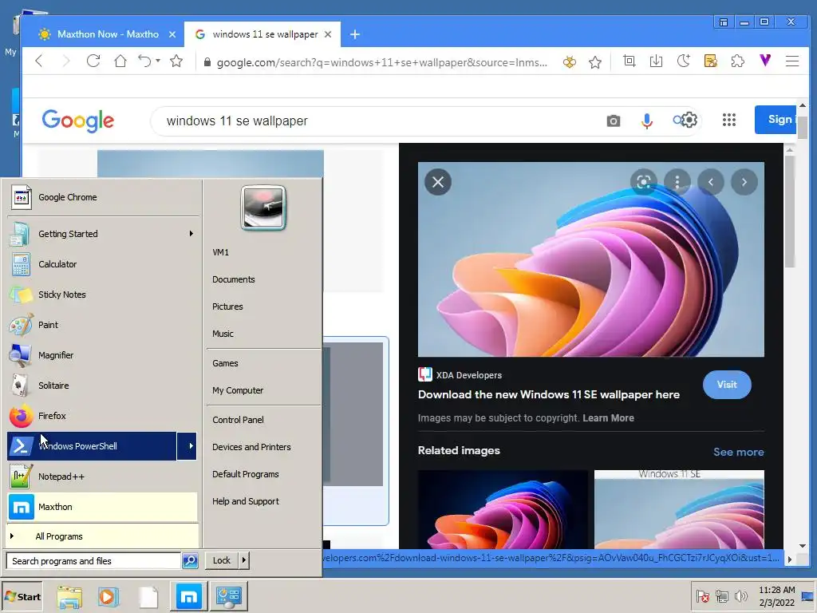Open Download the new Windows 11 SE wallpaper link

click(549, 394)
